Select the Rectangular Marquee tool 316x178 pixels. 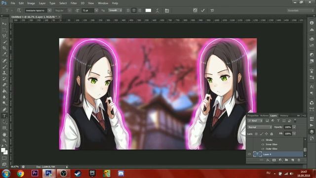coord(4,30)
